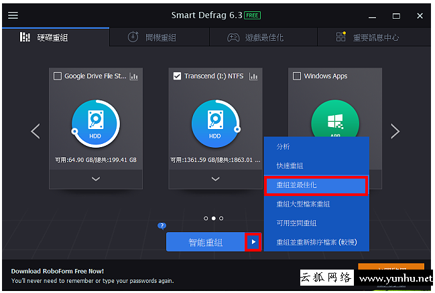Screen dimensions: 435x293
Task: Expand the Google Drive card chevron
Action: [x=96, y=179]
